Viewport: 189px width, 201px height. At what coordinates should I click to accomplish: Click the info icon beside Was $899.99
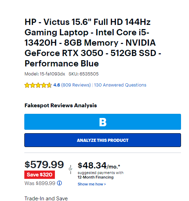59,183
